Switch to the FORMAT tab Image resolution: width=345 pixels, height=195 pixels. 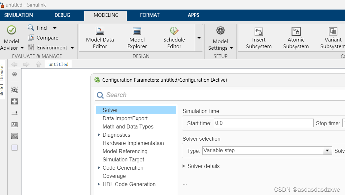(x=150, y=15)
